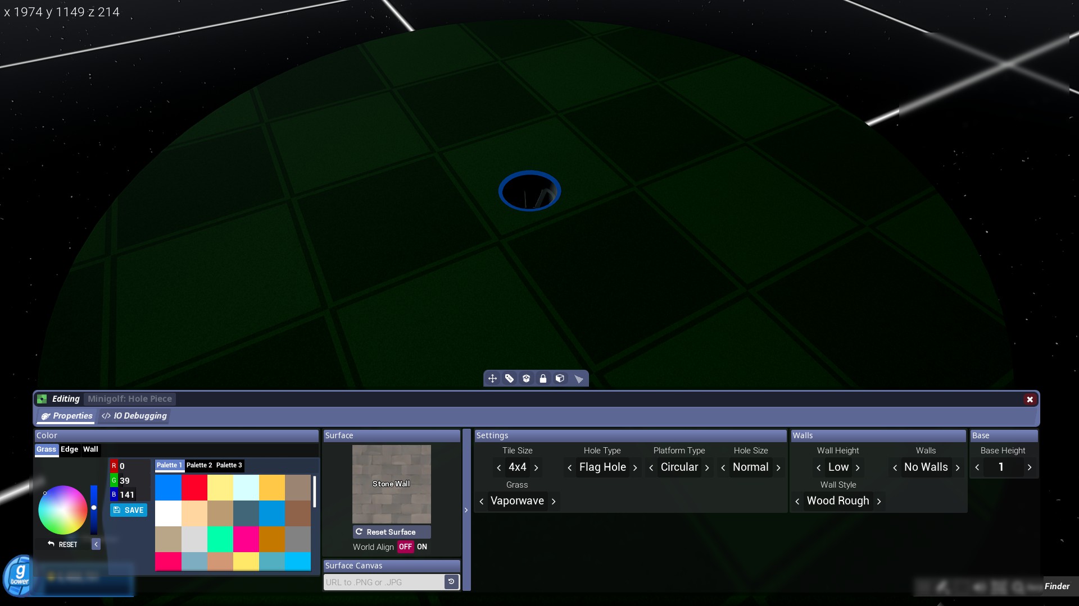The width and height of the screenshot is (1079, 606).
Task: Turn World Align OFF
Action: [405, 547]
